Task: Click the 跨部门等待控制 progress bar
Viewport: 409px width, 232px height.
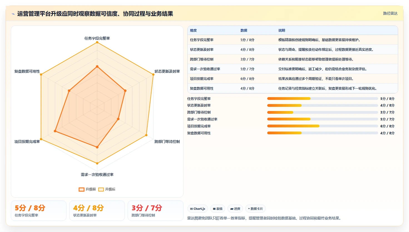Action: click(323, 112)
